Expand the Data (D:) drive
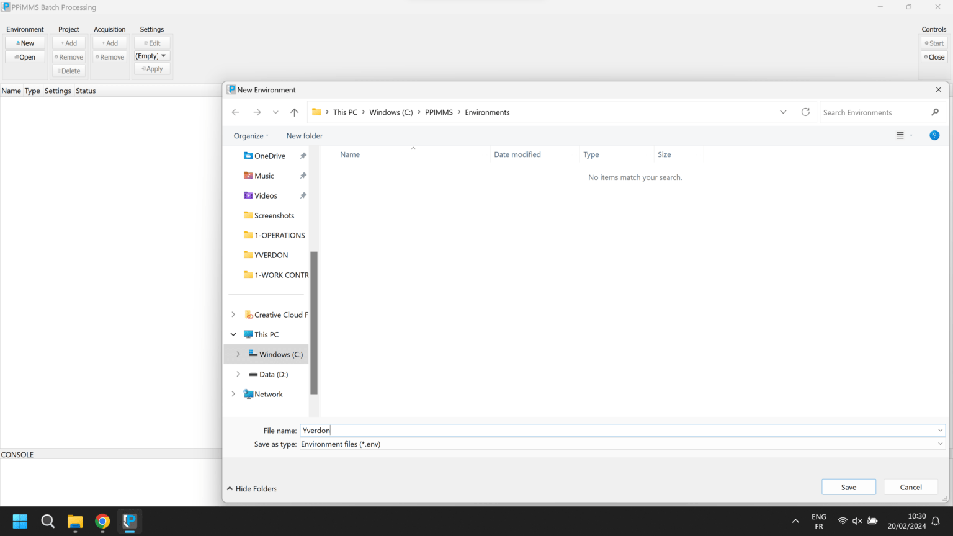The width and height of the screenshot is (953, 536). (238, 374)
